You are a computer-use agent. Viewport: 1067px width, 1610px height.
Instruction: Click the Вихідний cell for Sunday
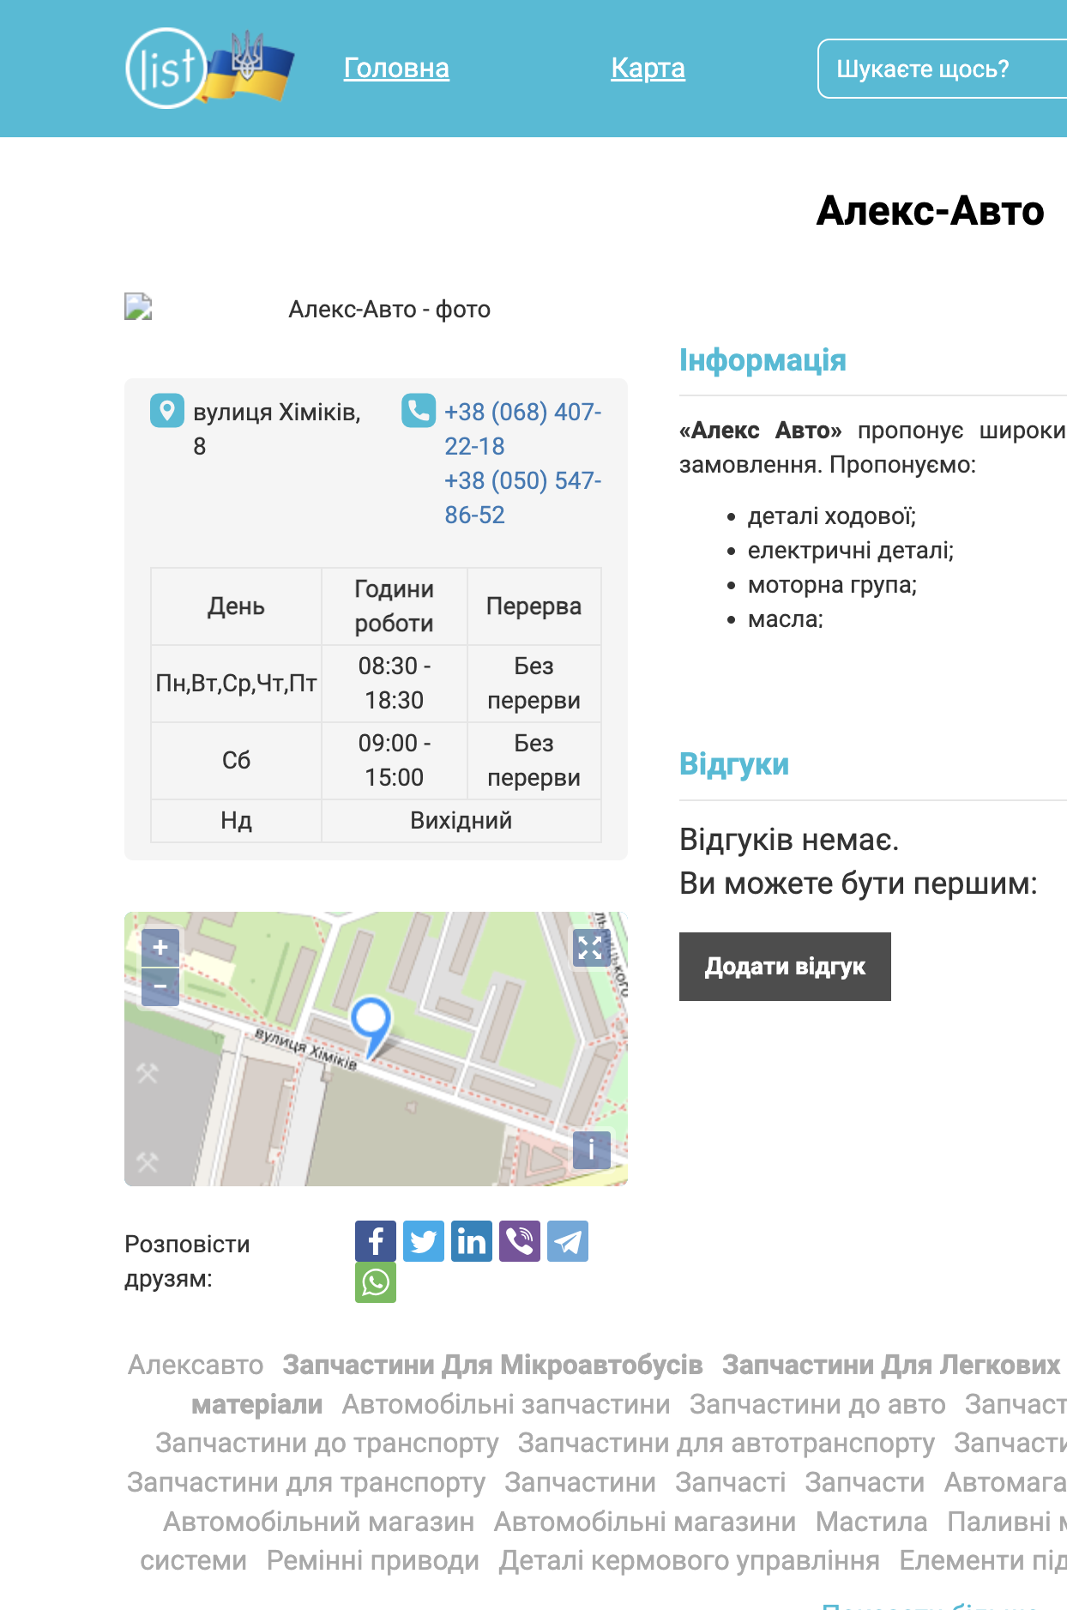(461, 821)
